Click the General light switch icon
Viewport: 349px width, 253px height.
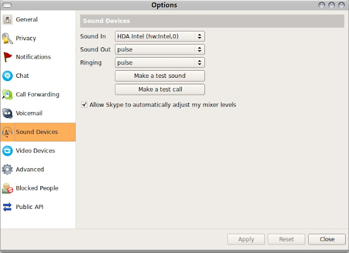pos(7,20)
